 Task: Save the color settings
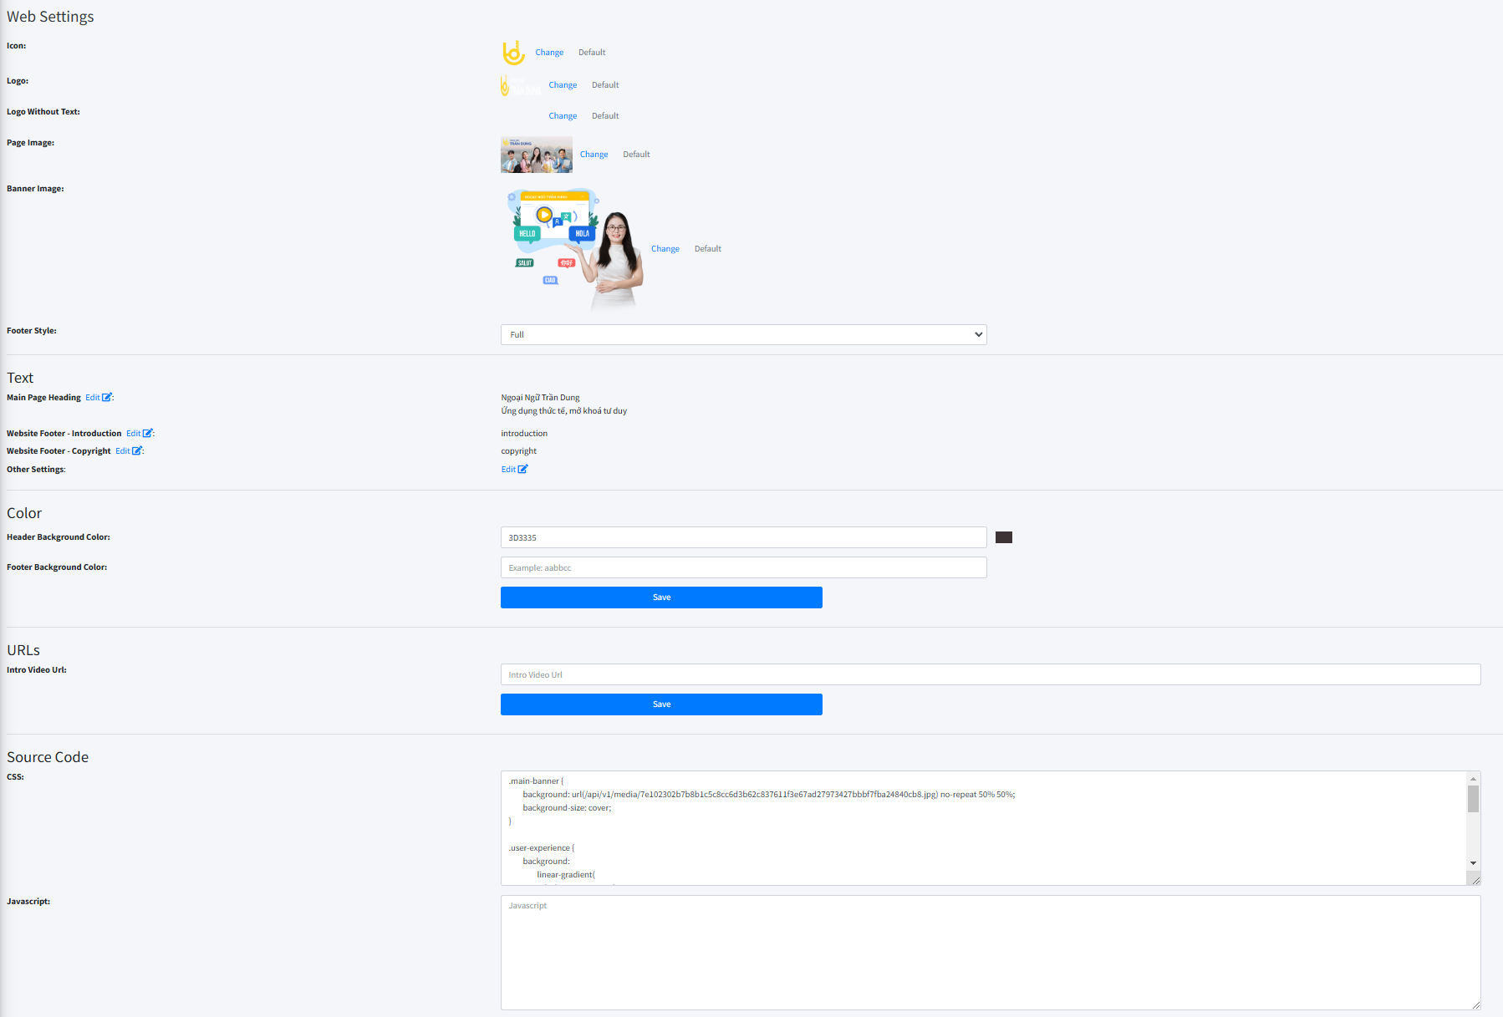click(x=661, y=597)
